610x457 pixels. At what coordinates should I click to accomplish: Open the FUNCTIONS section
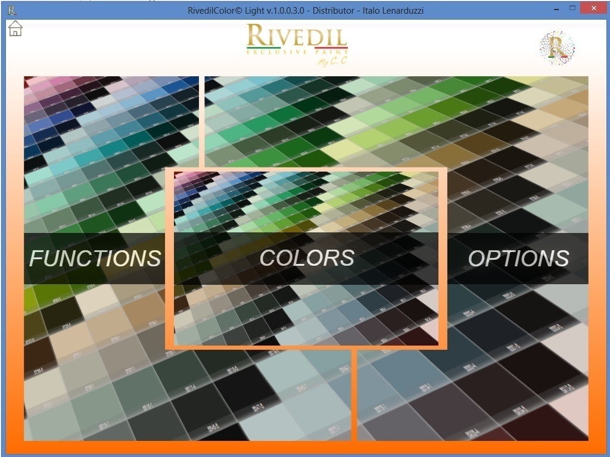coord(95,258)
